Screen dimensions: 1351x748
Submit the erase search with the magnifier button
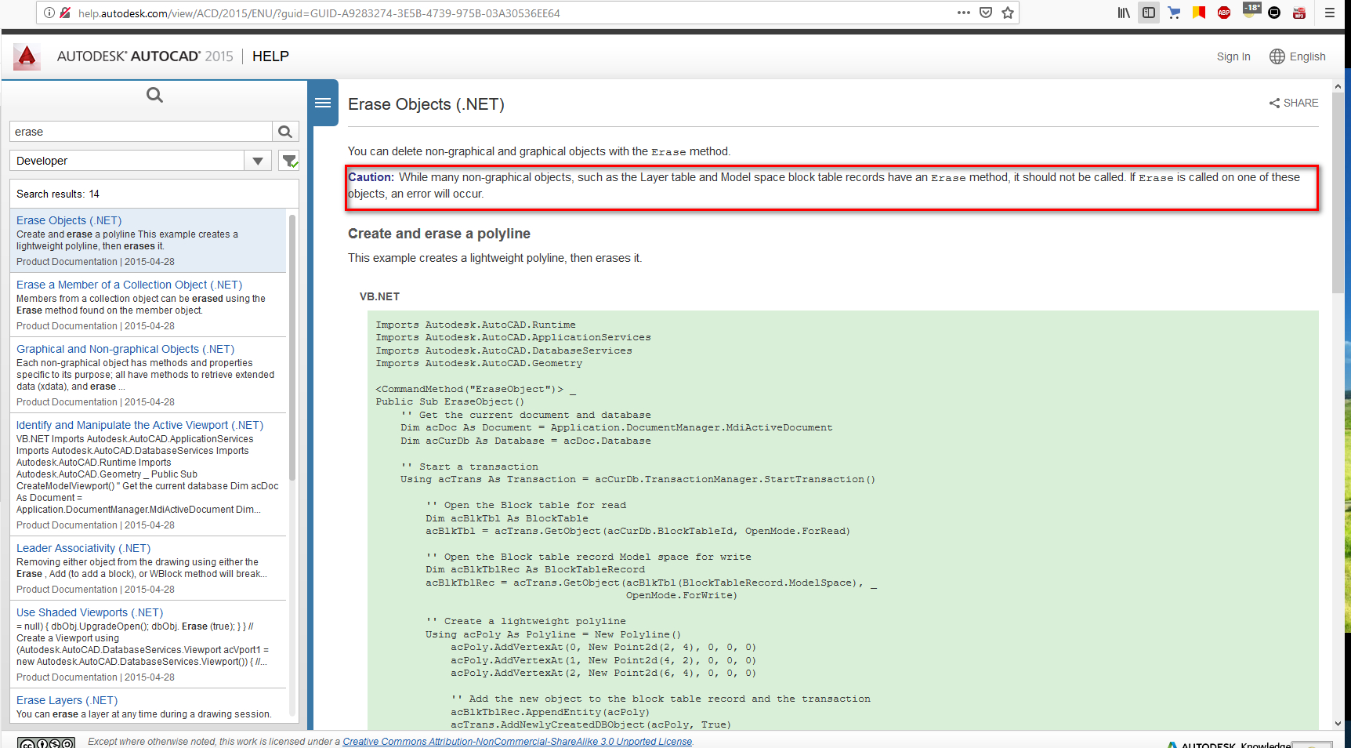point(285,132)
